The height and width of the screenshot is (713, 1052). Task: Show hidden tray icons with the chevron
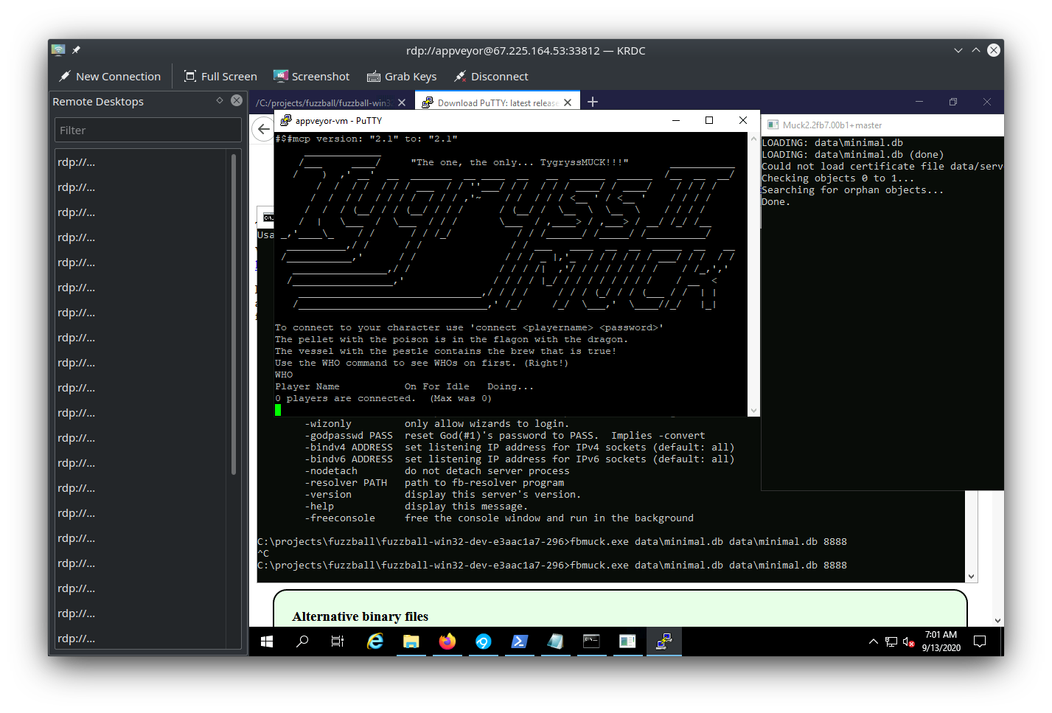click(874, 641)
